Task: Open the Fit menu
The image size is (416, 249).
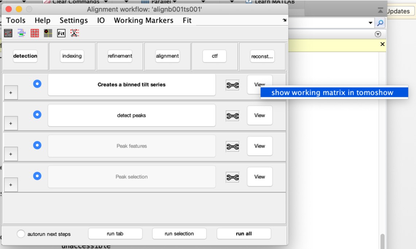Action: 187,20
